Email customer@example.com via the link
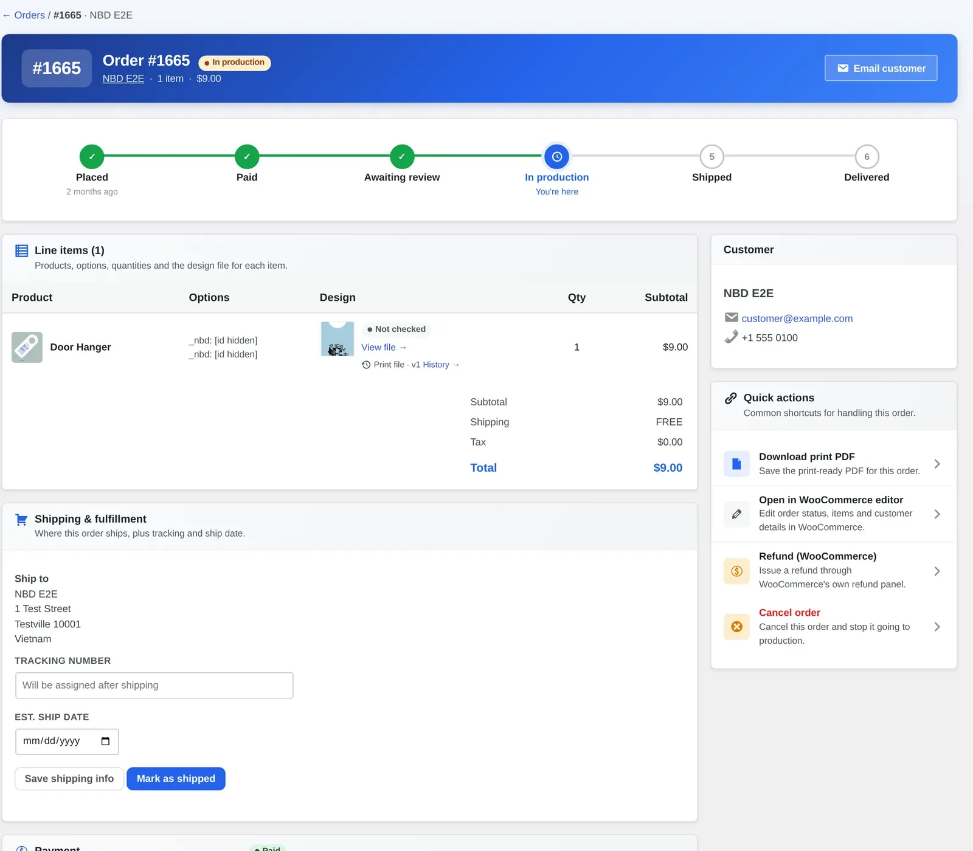Image resolution: width=973 pixels, height=851 pixels. click(x=797, y=319)
